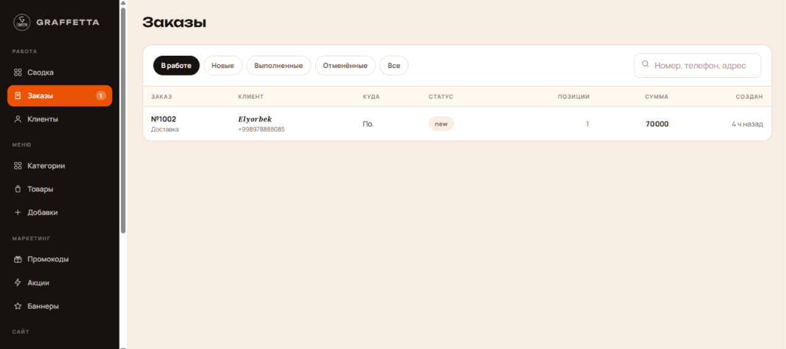Click the Товары bag icon

[18, 189]
